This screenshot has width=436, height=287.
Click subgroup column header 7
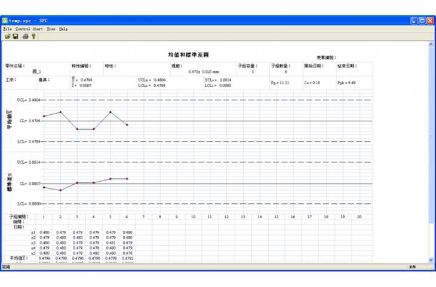[x=143, y=216]
